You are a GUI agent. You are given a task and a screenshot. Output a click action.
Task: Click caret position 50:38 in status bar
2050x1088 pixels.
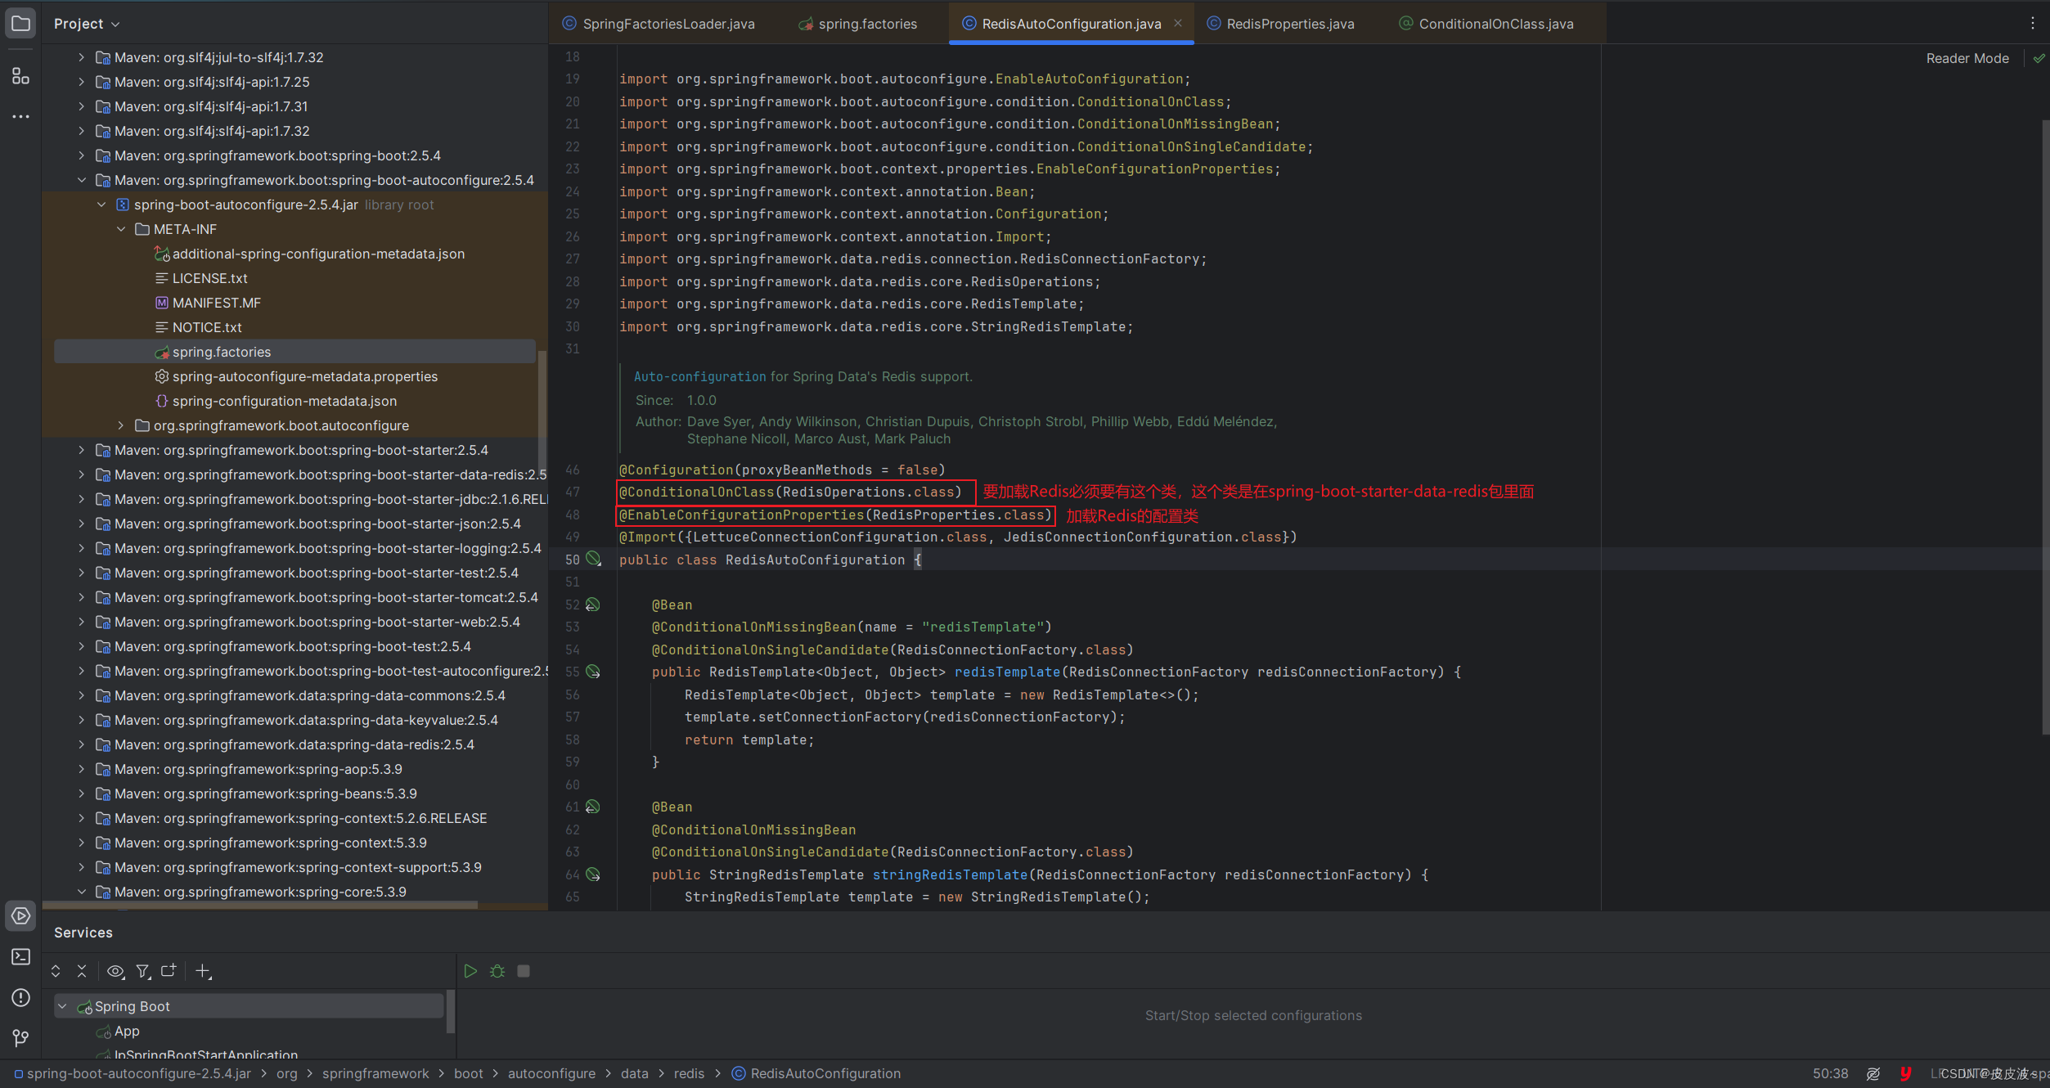[x=1830, y=1073]
